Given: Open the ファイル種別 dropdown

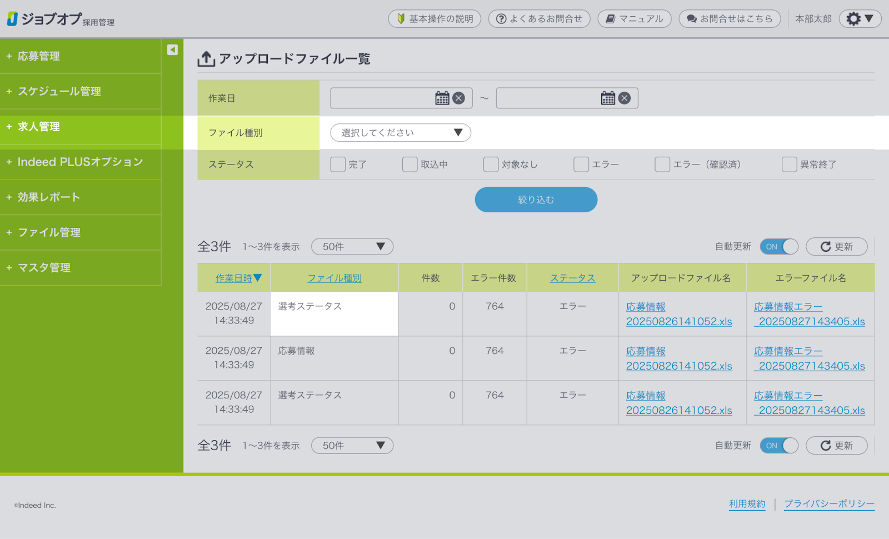Looking at the screenshot, I should pyautogui.click(x=401, y=133).
